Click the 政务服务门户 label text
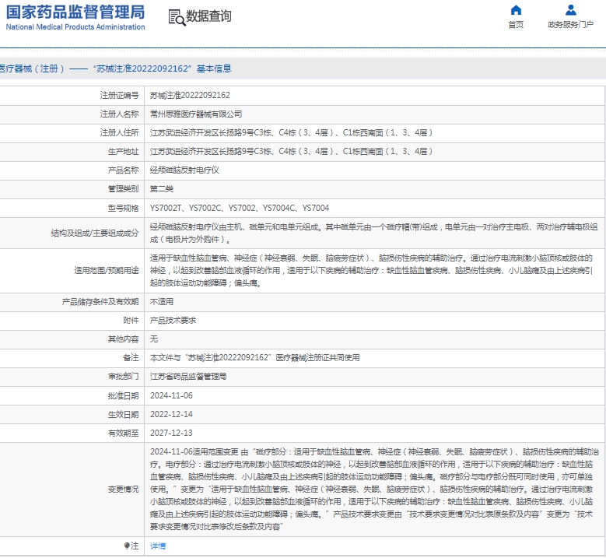 [x=570, y=25]
